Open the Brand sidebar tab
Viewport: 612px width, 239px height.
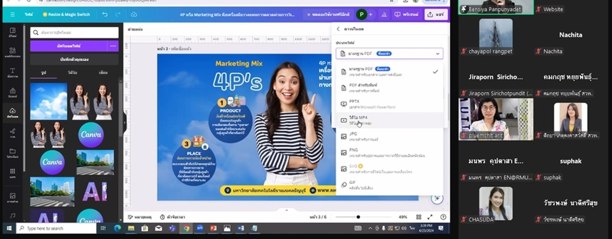pos(12,93)
